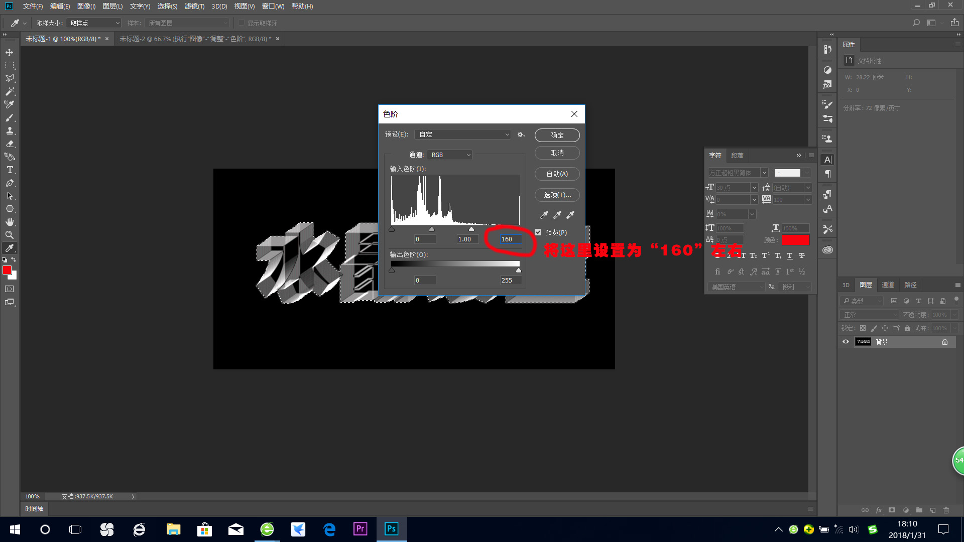
Task: Select the Magic Wand tool
Action: tap(10, 91)
